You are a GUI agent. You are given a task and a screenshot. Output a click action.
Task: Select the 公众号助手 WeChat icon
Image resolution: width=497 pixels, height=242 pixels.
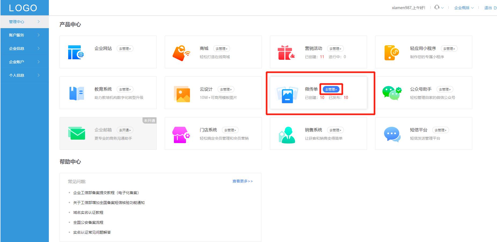[392, 93]
